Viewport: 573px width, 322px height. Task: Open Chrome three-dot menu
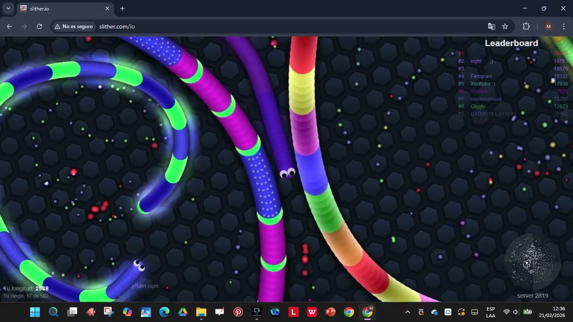[564, 26]
